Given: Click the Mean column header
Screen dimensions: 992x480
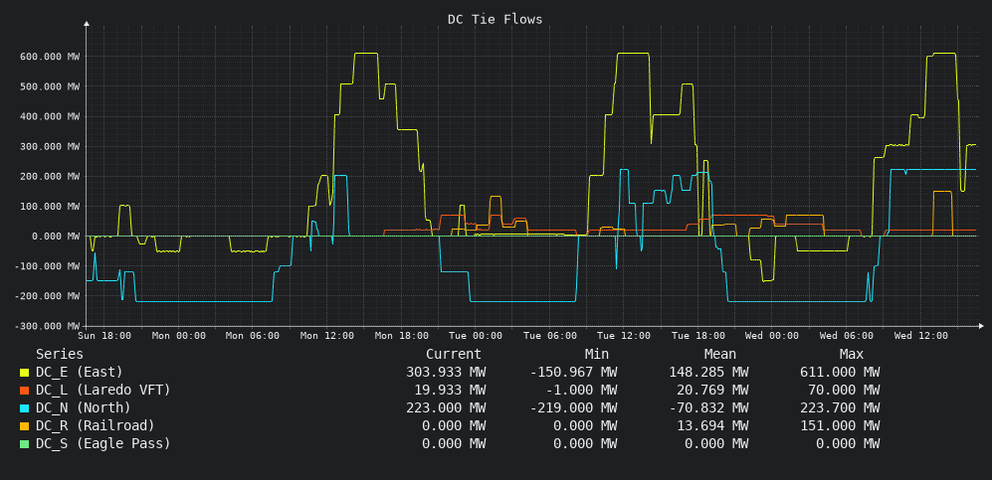Looking at the screenshot, I should pos(720,354).
